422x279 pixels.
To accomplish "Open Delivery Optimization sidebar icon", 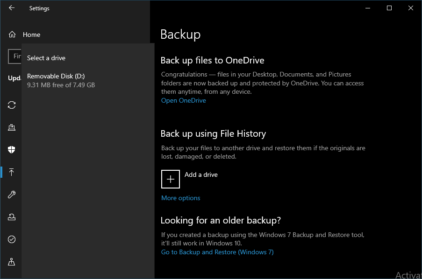I will (x=12, y=127).
